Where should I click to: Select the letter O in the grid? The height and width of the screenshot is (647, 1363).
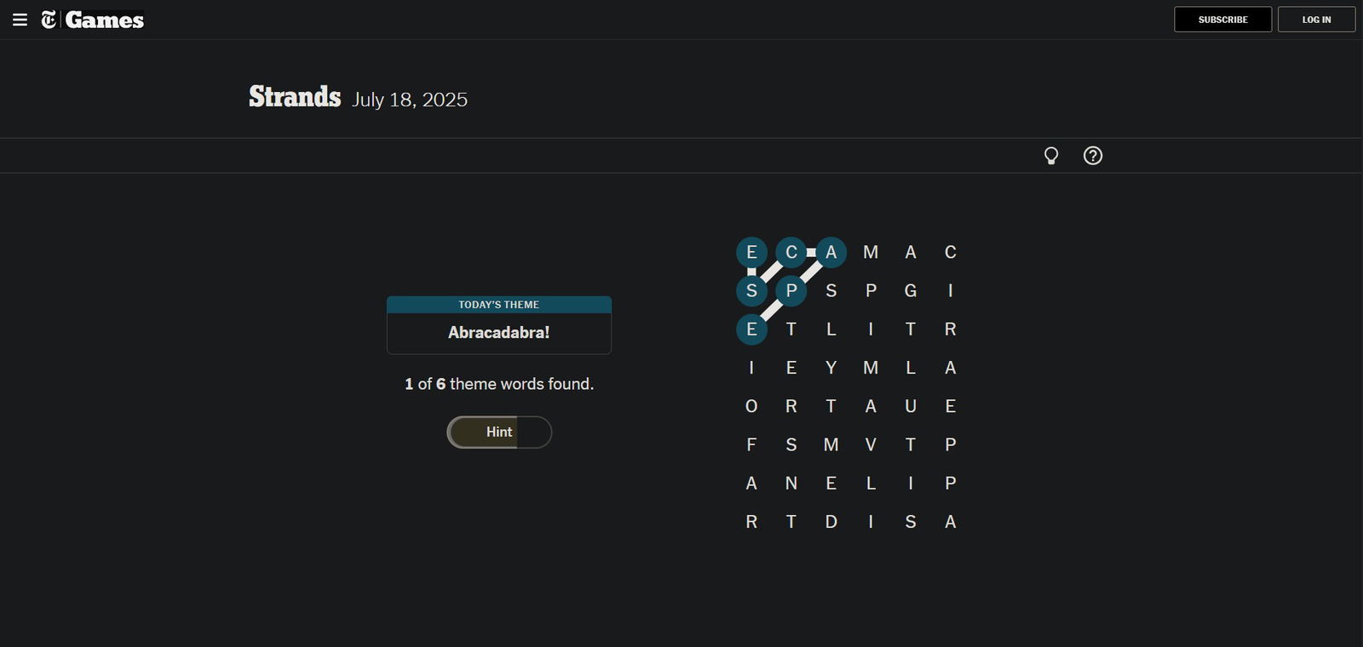click(x=751, y=406)
